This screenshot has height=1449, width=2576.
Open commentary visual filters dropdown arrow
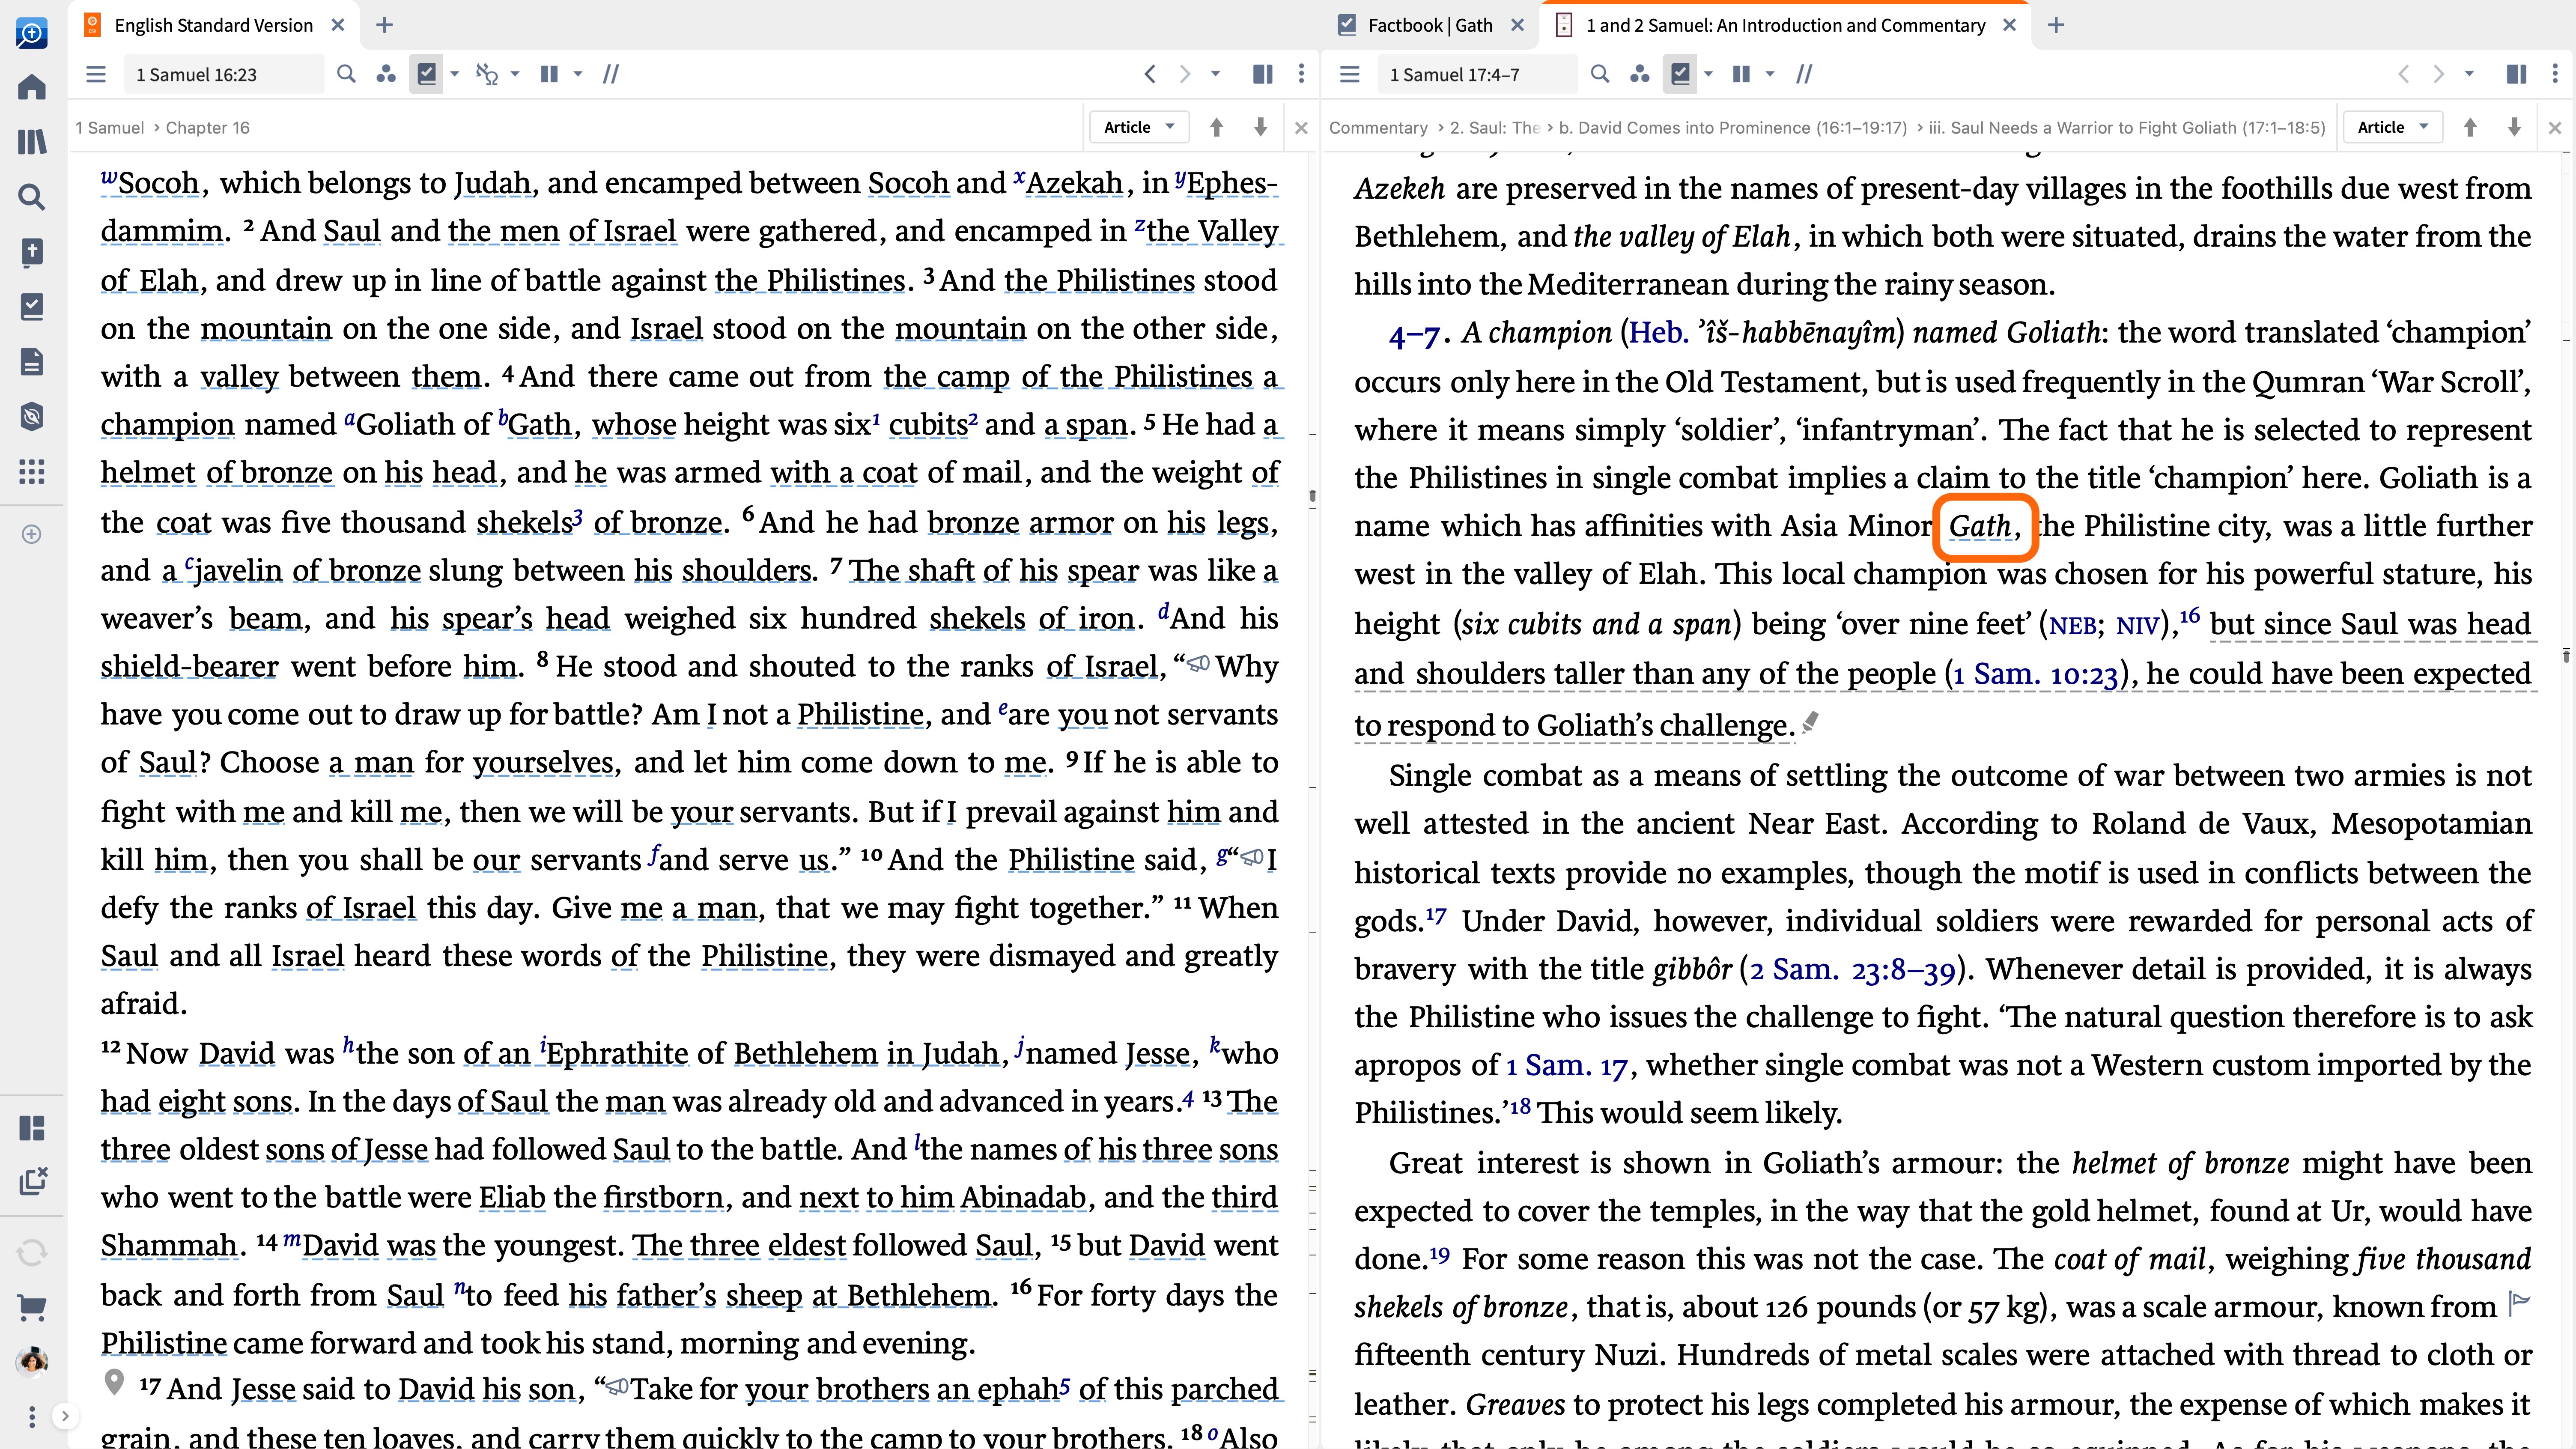1709,74
